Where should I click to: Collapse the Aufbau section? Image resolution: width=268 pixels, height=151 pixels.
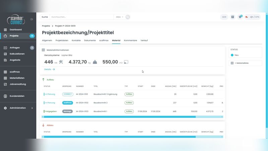click(43, 80)
